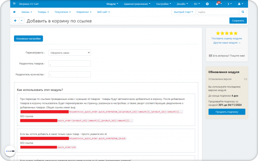
Task: Click the shopping cart icon in top bar
Action: click(x=14, y=4)
